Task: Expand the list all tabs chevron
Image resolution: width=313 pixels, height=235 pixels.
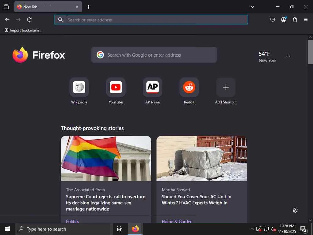Action: pyautogui.click(x=252, y=7)
